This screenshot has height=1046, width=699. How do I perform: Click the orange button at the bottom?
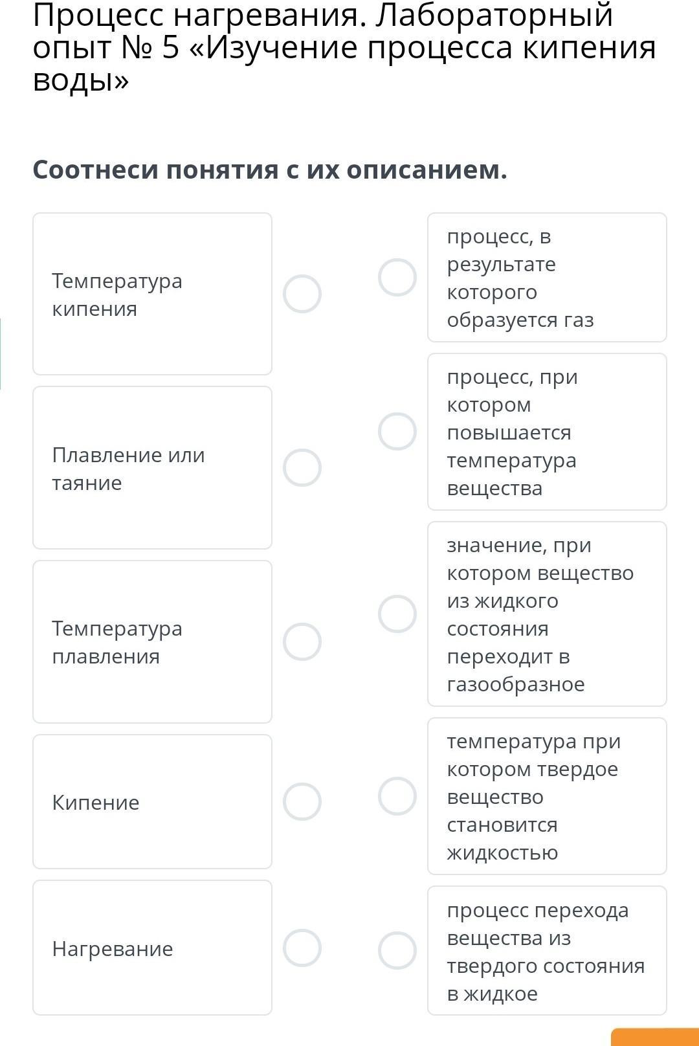(655, 1037)
